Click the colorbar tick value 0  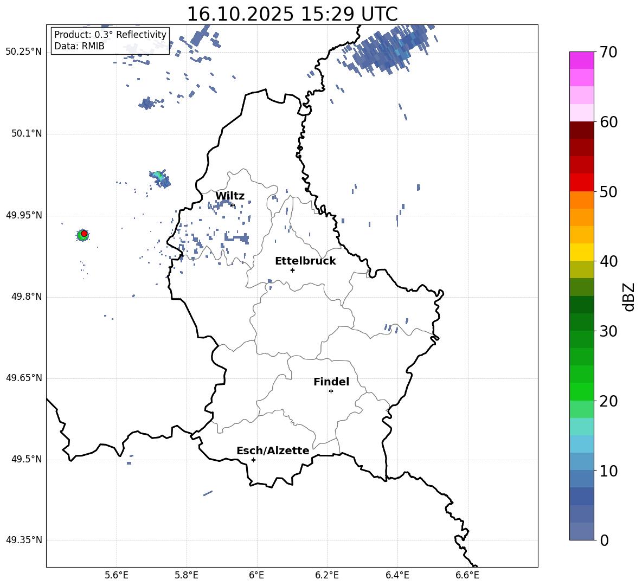click(x=605, y=540)
